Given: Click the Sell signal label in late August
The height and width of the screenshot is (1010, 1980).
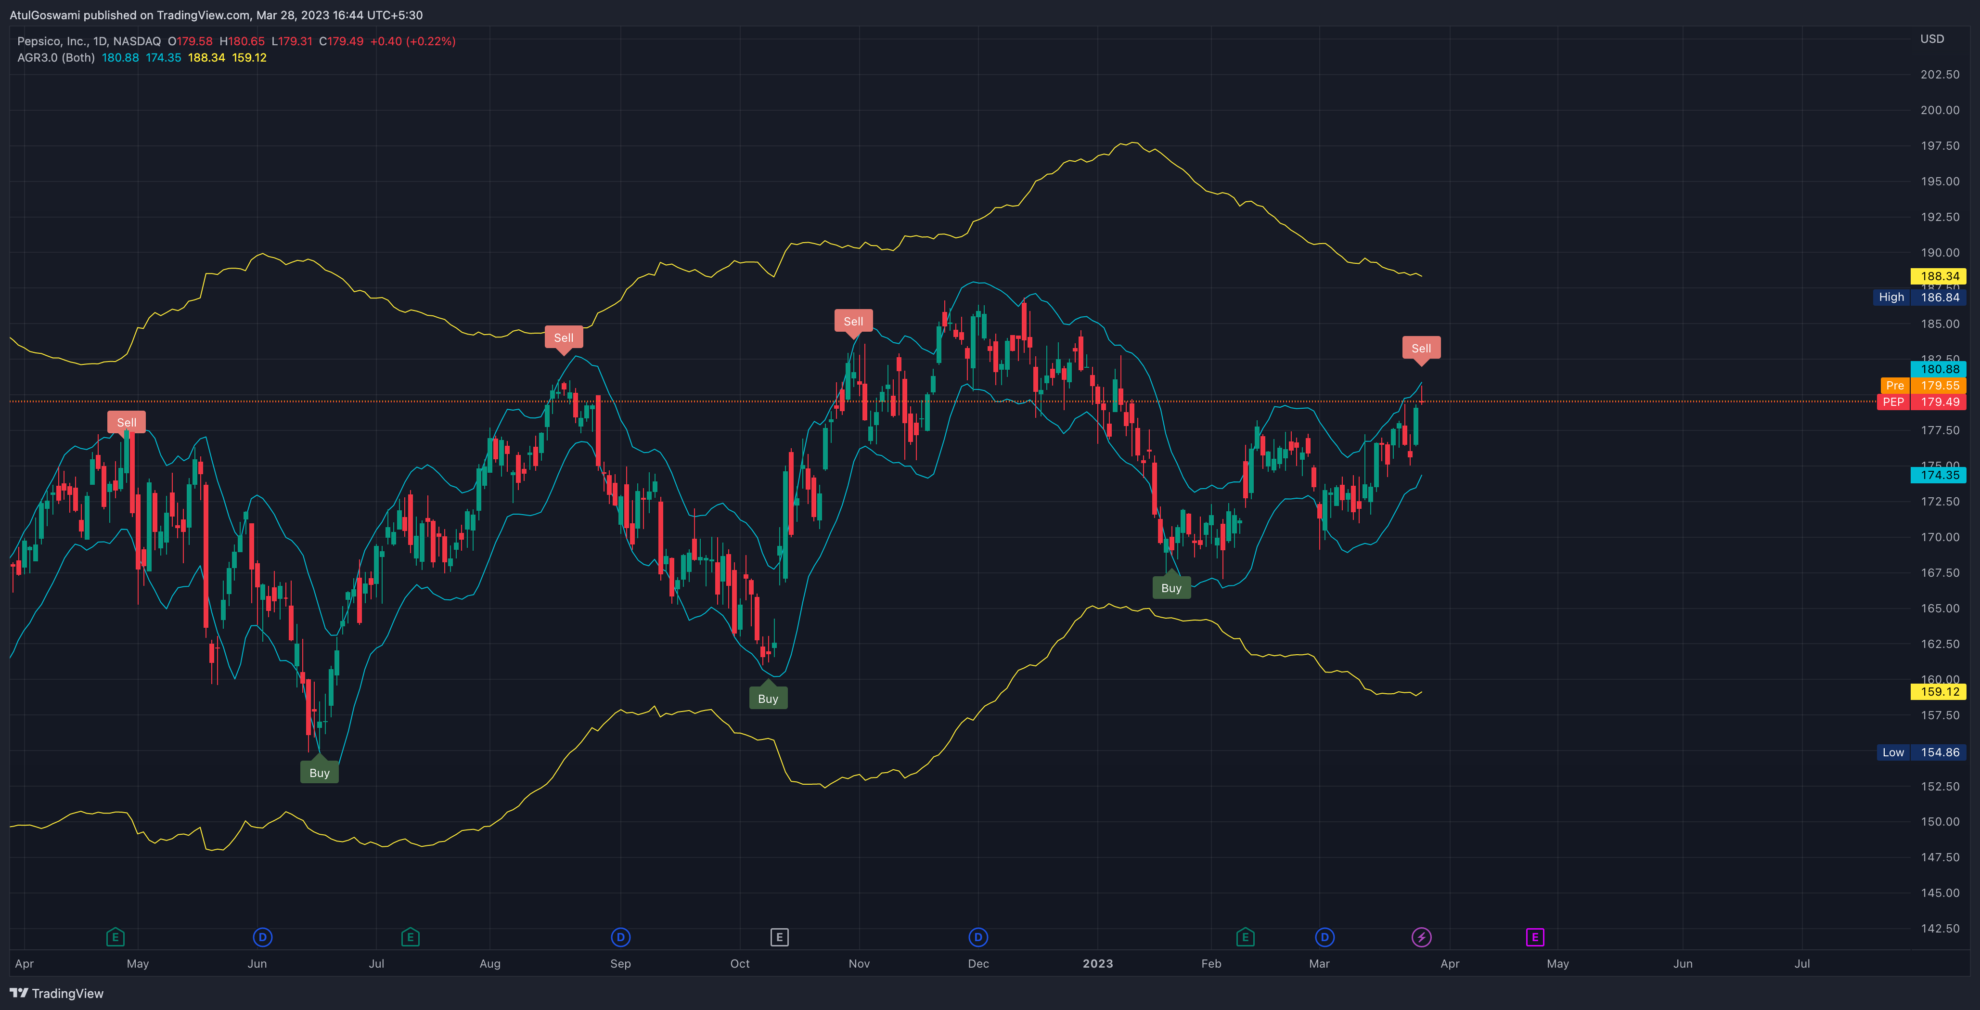Looking at the screenshot, I should [x=564, y=337].
